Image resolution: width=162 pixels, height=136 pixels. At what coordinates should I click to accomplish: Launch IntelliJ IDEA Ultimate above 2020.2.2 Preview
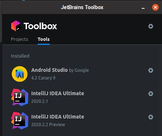58,117
